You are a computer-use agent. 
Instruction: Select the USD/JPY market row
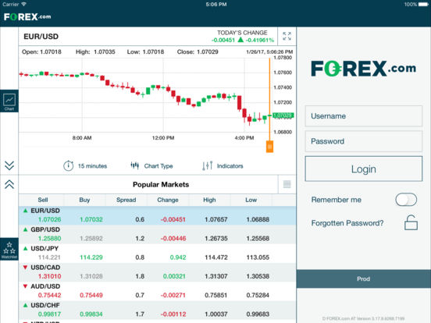pos(157,254)
